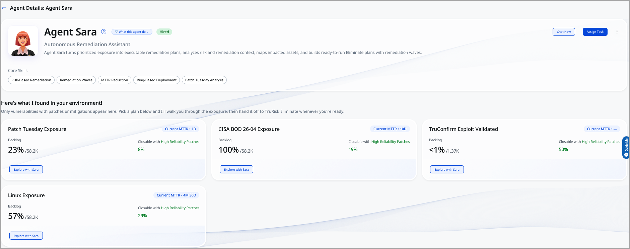Click the 'Current MTTR • 10D' badge
630x249 pixels.
390,129
